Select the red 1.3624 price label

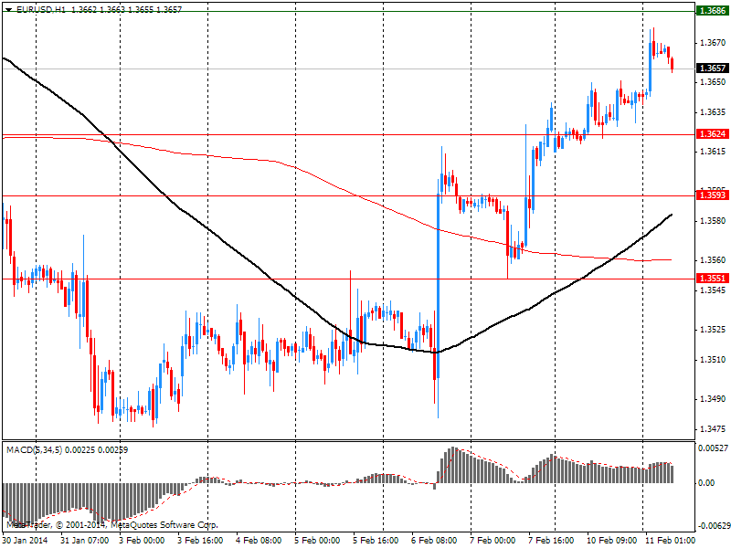coord(713,134)
